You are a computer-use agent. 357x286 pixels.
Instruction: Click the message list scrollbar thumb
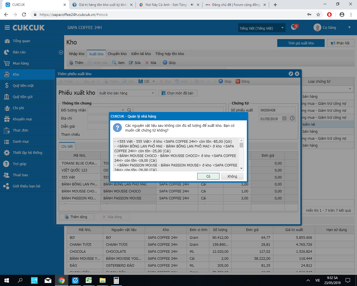click(x=242, y=145)
